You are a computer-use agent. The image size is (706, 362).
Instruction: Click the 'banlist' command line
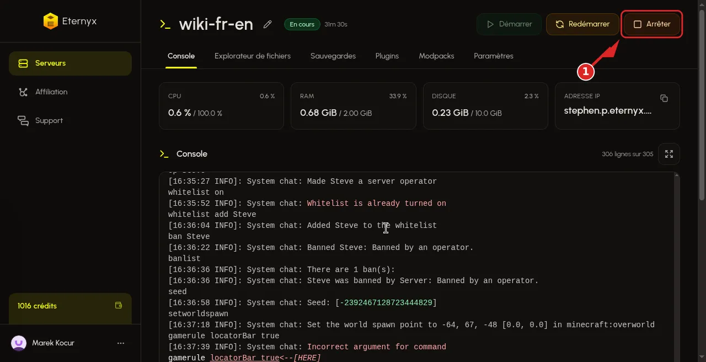184,259
